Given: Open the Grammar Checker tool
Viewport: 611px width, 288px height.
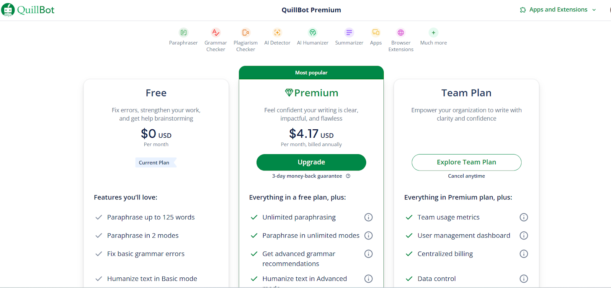Looking at the screenshot, I should pos(215,32).
